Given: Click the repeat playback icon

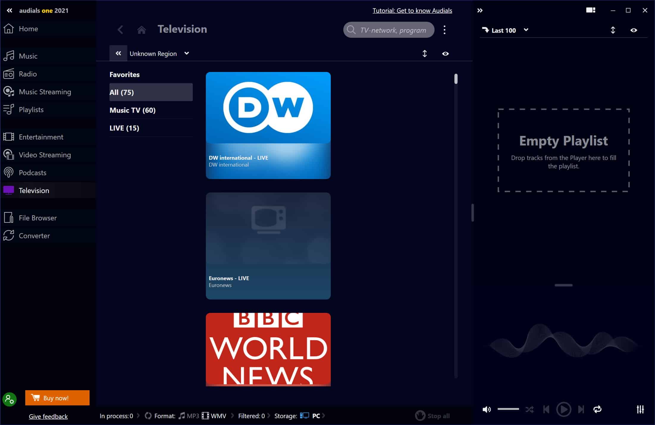Looking at the screenshot, I should point(598,409).
